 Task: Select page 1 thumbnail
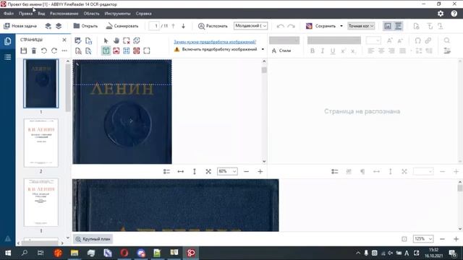click(x=41, y=84)
